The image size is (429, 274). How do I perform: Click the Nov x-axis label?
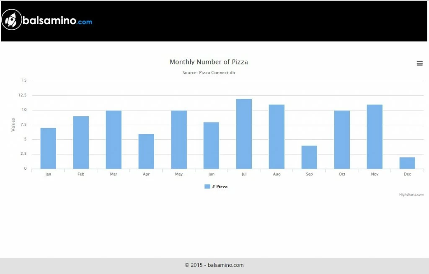coord(375,174)
